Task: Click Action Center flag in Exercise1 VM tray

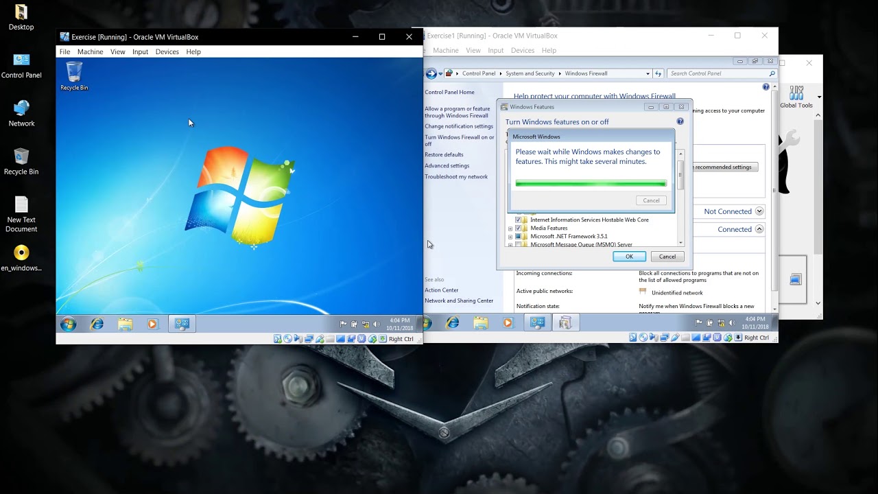Action: tap(699, 322)
